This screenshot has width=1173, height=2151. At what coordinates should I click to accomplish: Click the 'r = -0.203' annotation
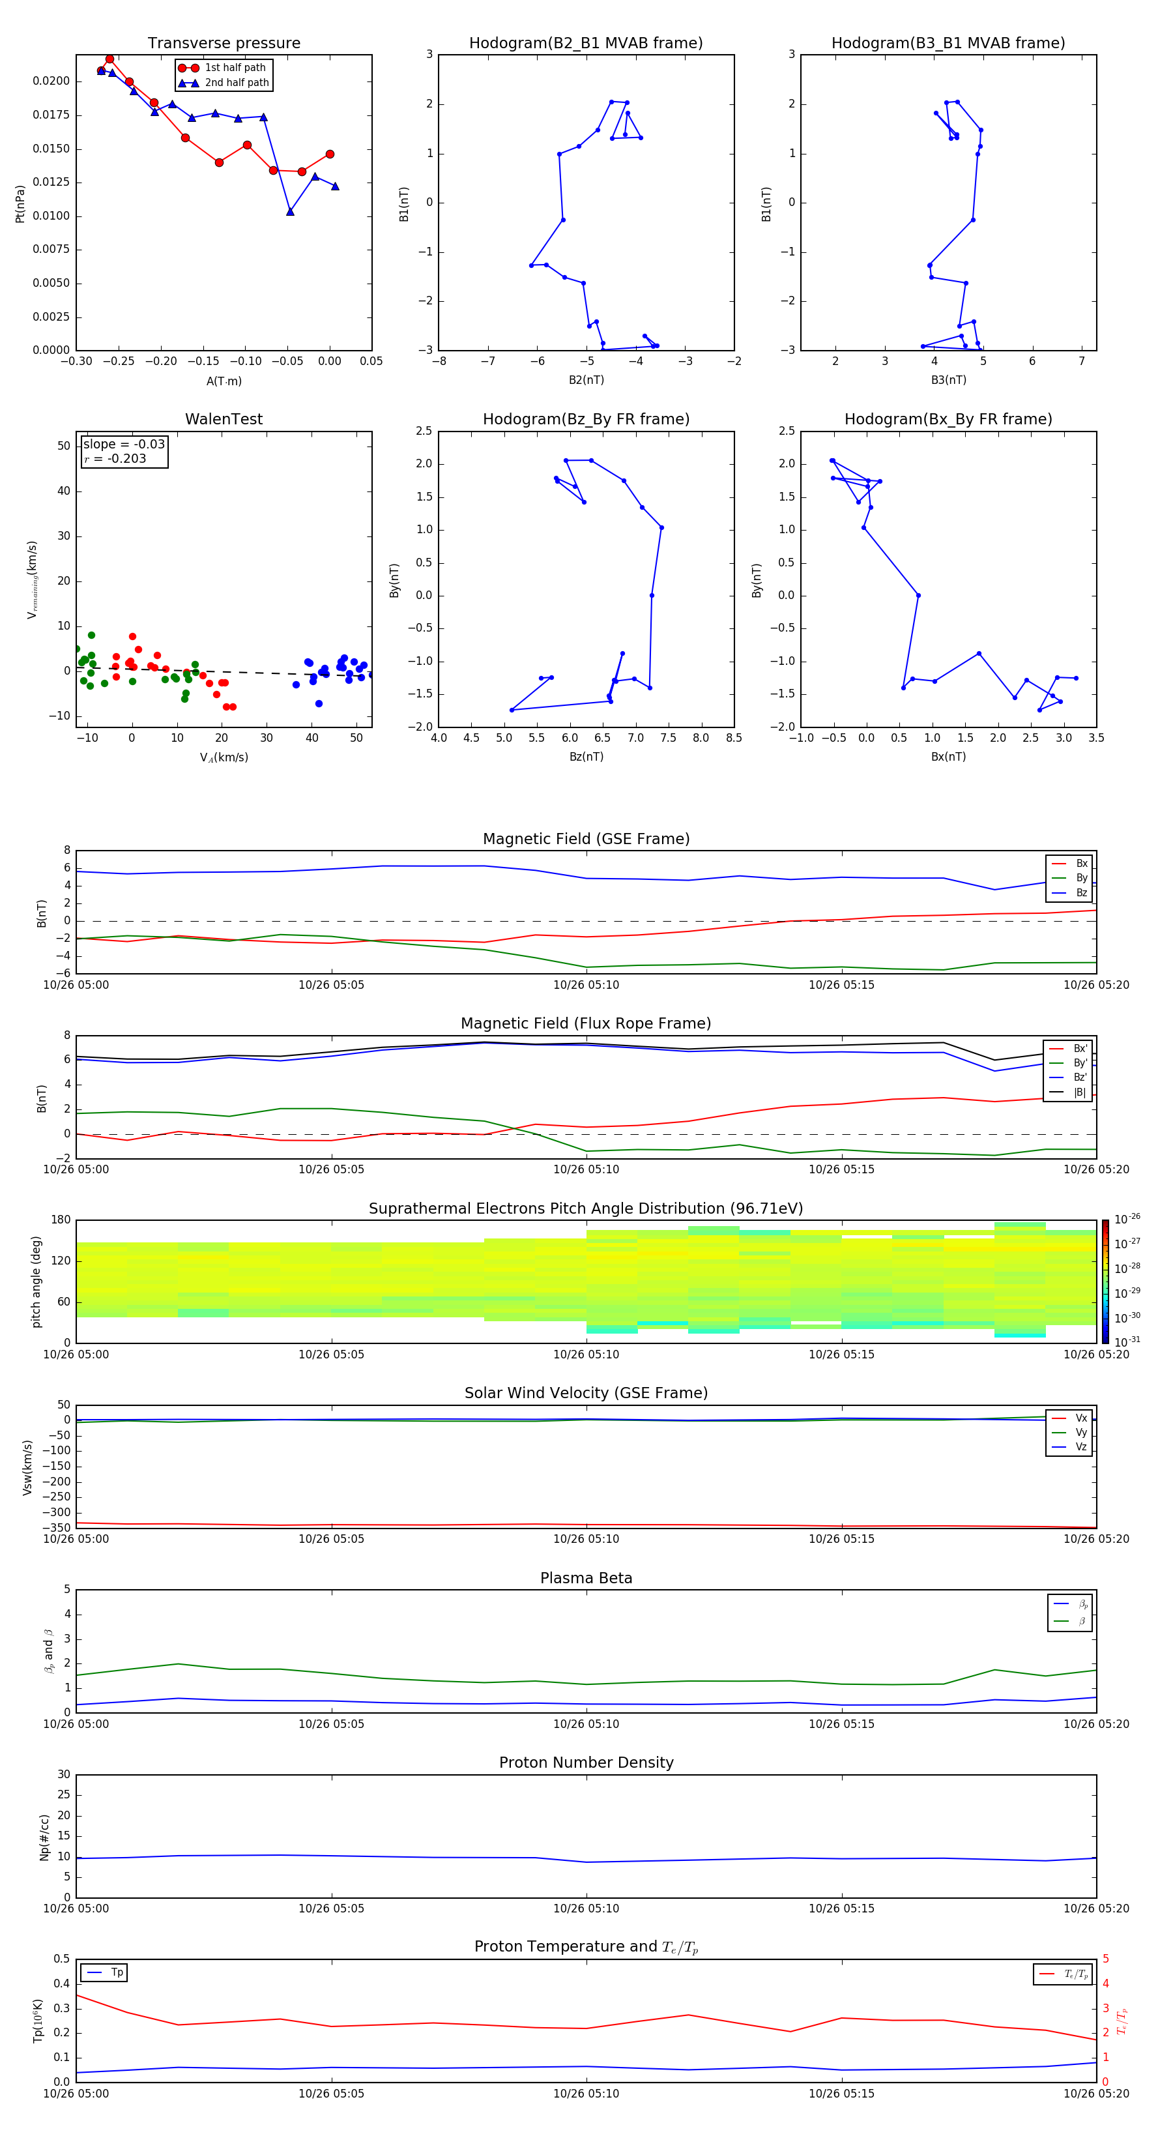coord(115,458)
